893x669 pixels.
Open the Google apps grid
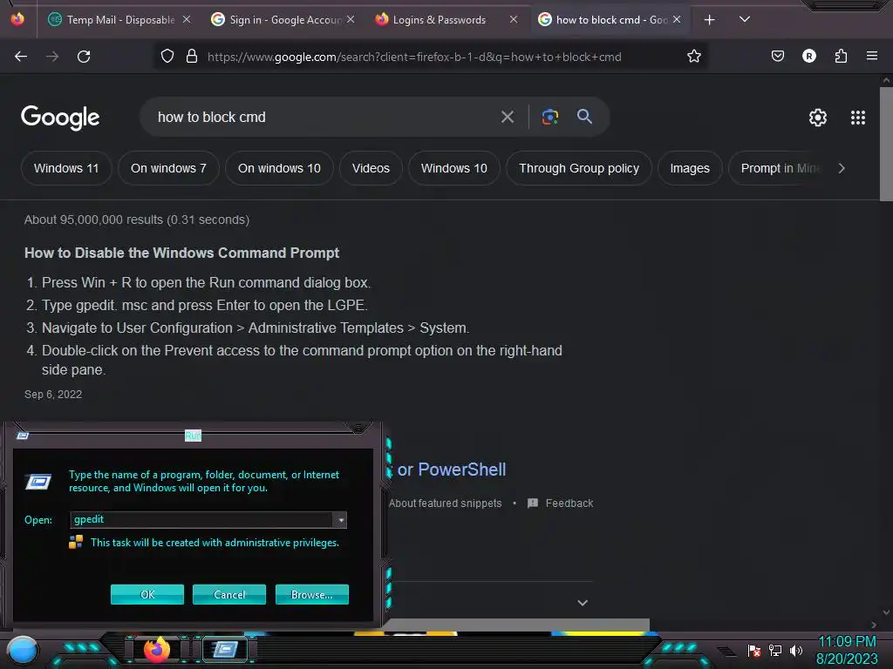858,118
